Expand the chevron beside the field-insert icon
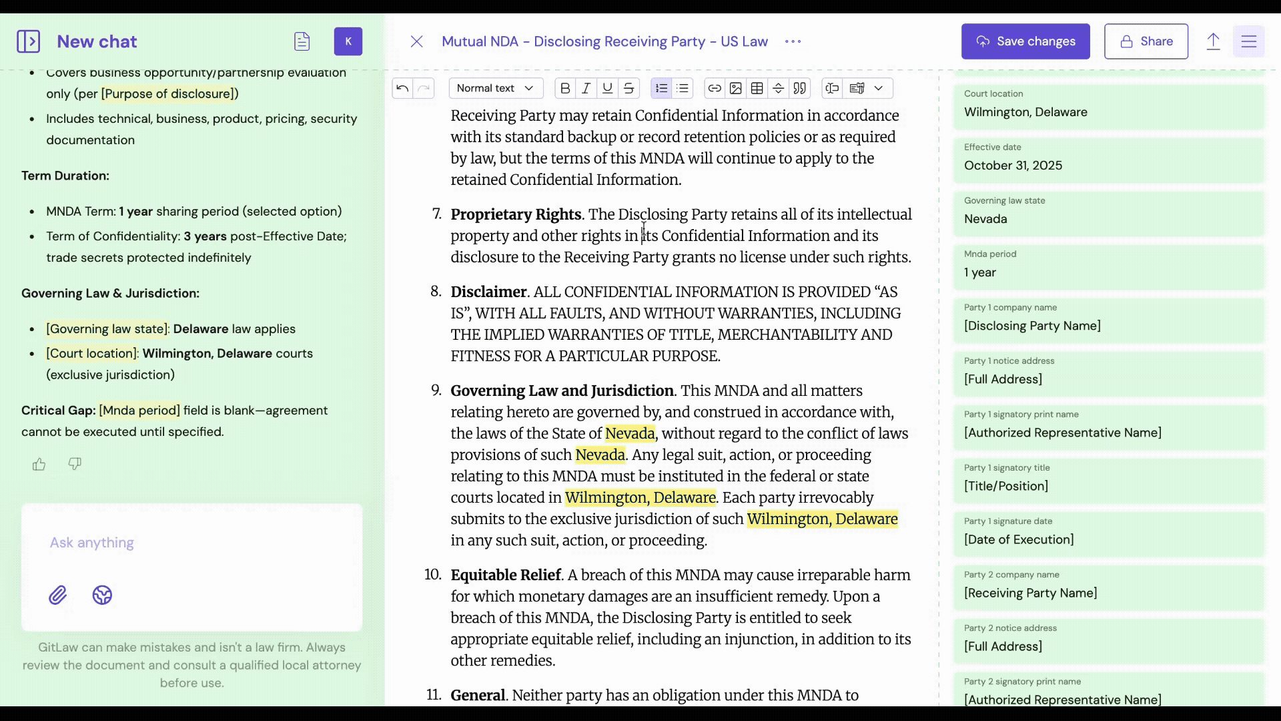This screenshot has height=721, width=1281. tap(879, 88)
